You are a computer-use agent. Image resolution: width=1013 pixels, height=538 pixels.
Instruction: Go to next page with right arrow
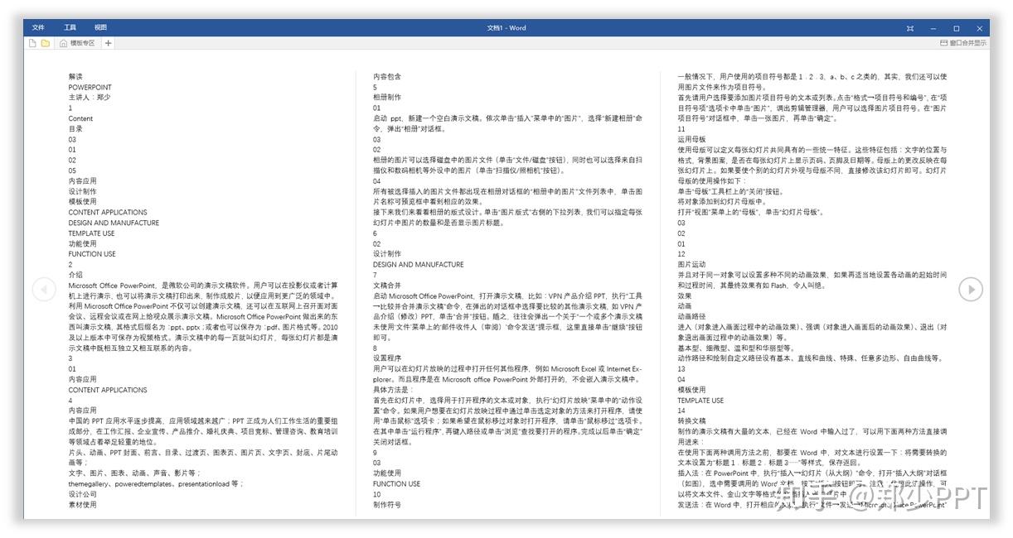pos(970,289)
